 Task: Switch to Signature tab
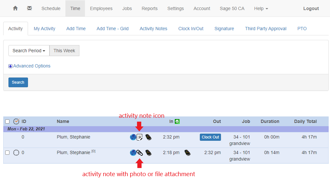point(224,29)
